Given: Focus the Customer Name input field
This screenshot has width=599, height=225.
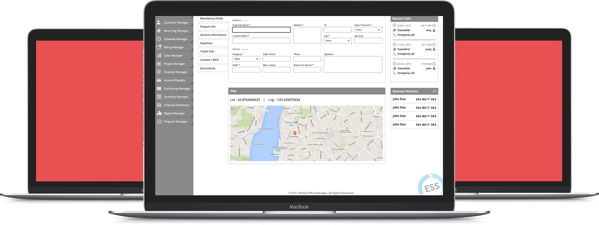Looking at the screenshot, I should (261, 30).
